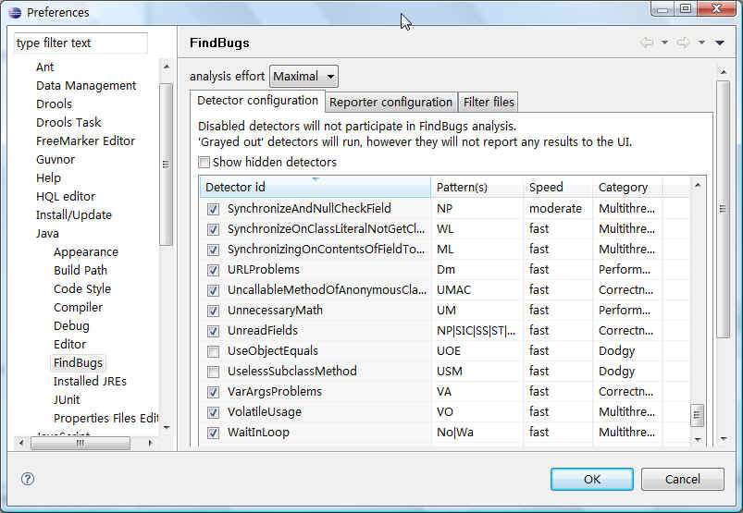Click main page scroll up arrow
The image size is (743, 513).
724,72
